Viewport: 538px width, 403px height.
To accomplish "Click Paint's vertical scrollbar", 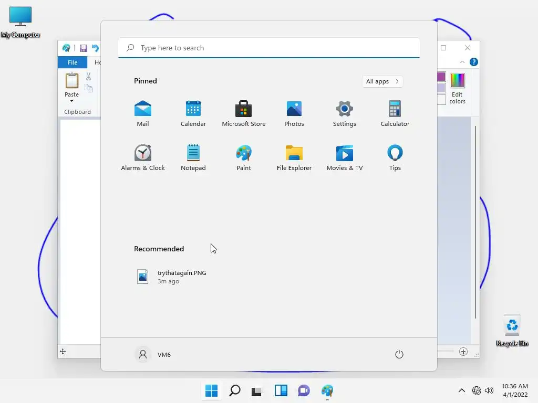I will [x=475, y=222].
